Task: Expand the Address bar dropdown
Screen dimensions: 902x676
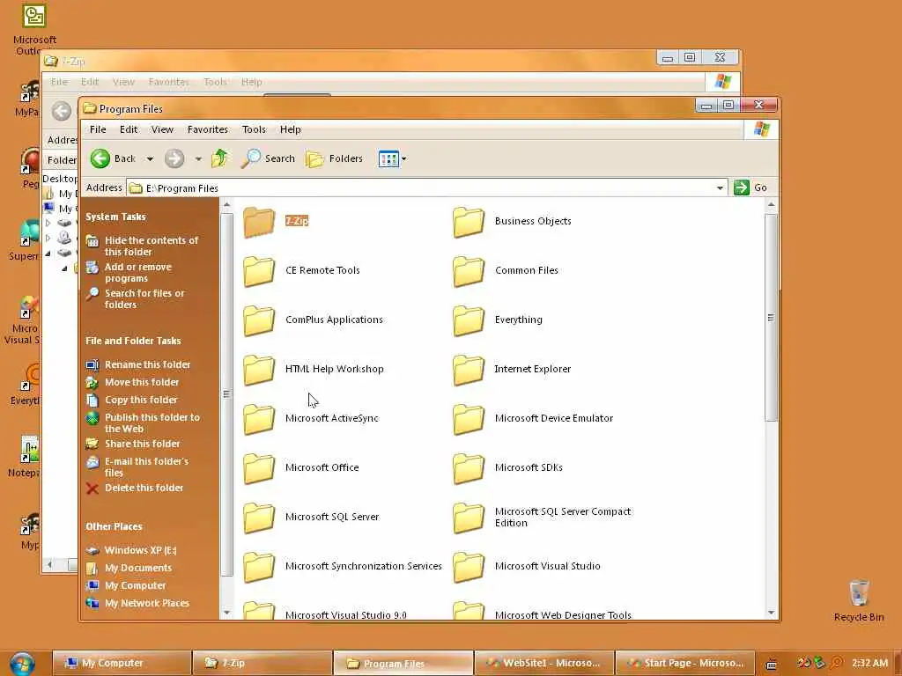Action: pos(720,188)
